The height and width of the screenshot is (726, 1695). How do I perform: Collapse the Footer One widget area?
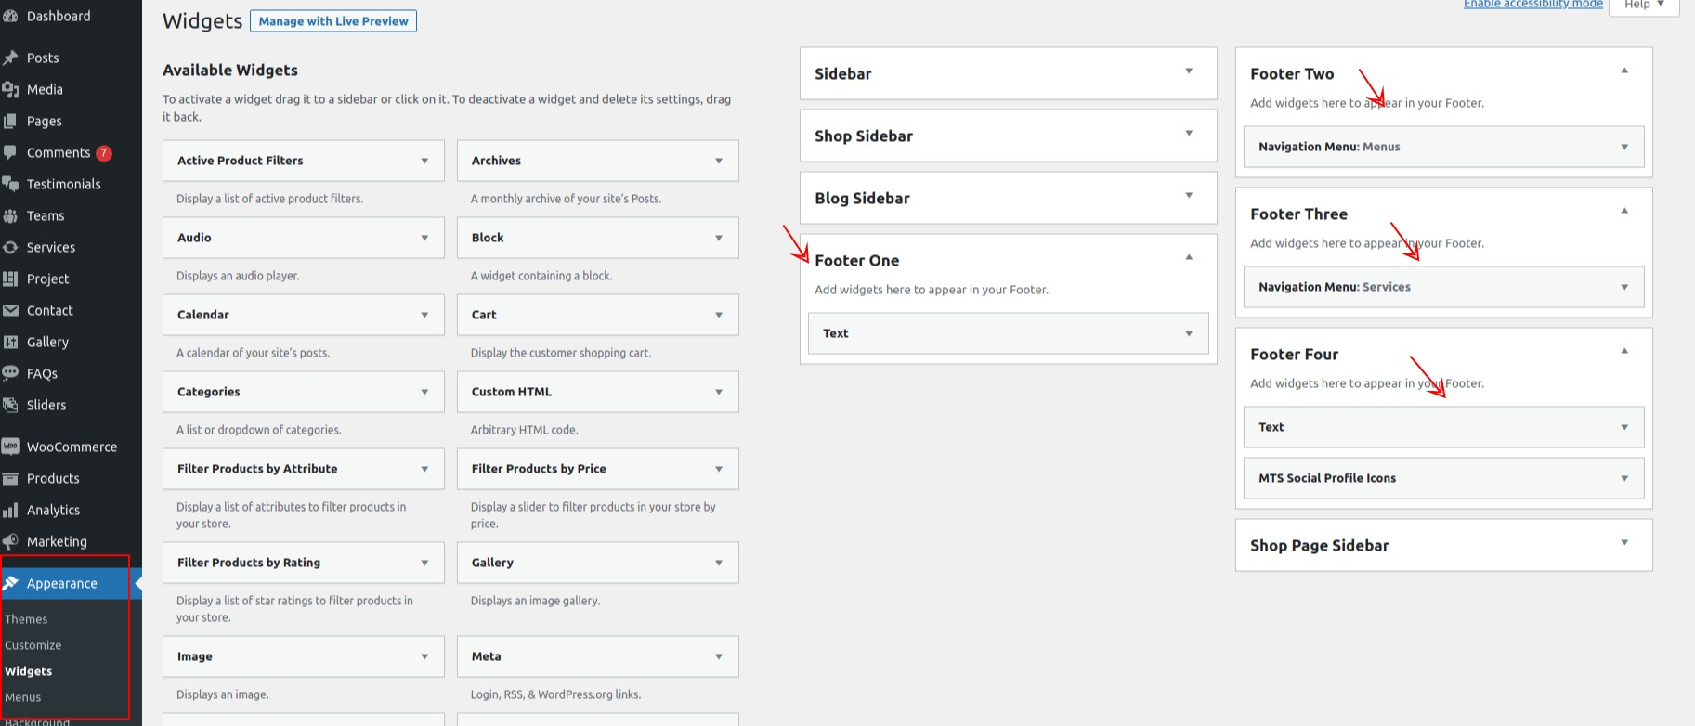(1188, 258)
